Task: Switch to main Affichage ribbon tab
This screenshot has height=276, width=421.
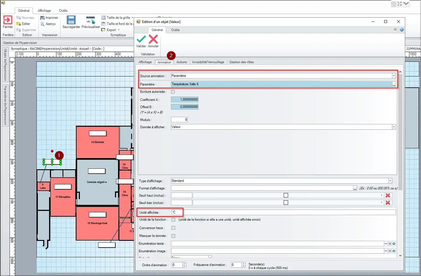Action: tap(44, 11)
